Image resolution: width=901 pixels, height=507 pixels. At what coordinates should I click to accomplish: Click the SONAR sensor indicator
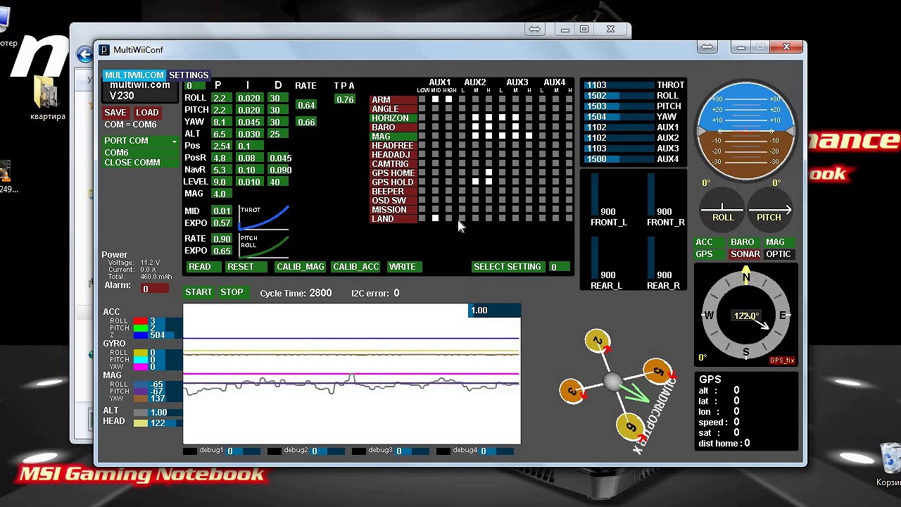point(745,254)
